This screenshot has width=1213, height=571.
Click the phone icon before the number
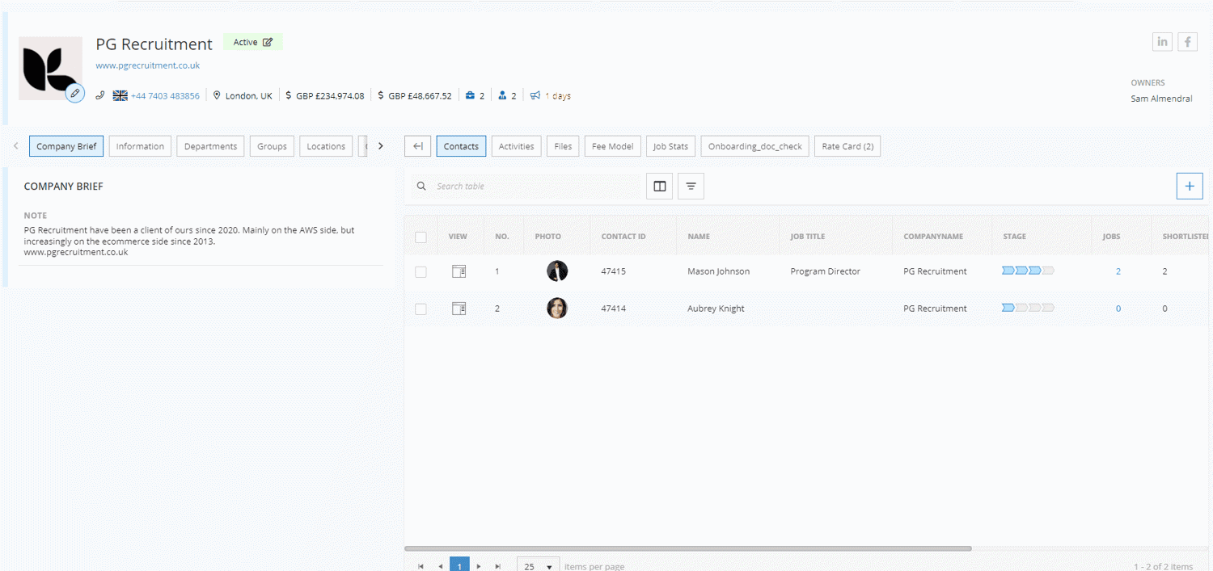[100, 95]
